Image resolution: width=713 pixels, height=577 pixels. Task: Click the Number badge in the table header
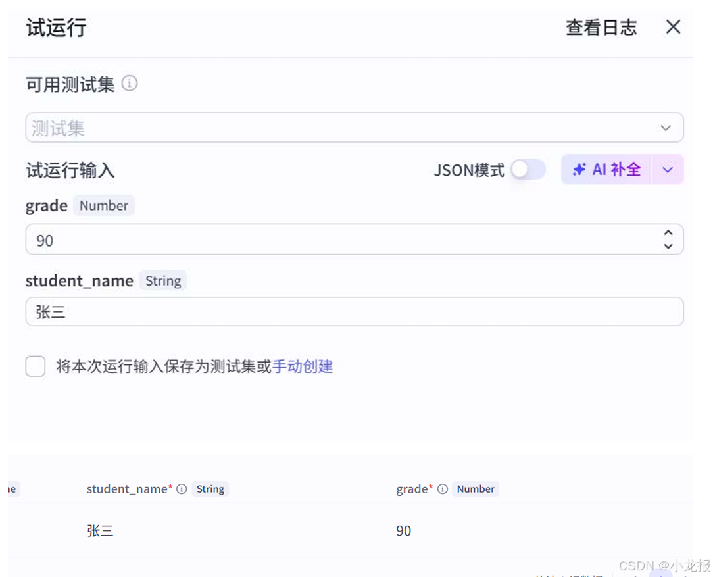[476, 489]
